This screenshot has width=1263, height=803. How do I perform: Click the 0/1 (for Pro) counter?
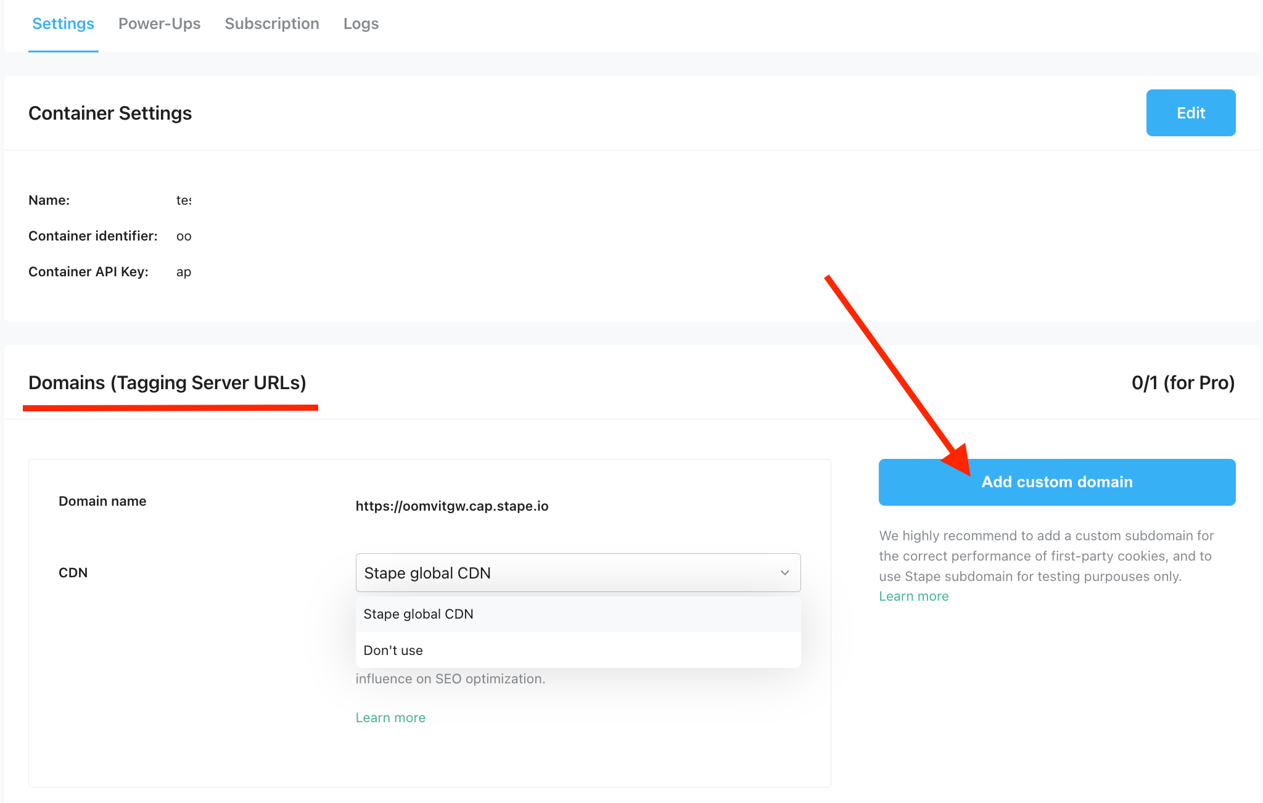coord(1182,382)
